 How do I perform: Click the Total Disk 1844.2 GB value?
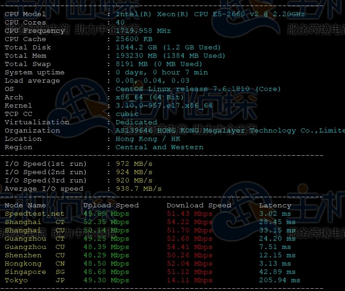pyautogui.click(x=168, y=48)
